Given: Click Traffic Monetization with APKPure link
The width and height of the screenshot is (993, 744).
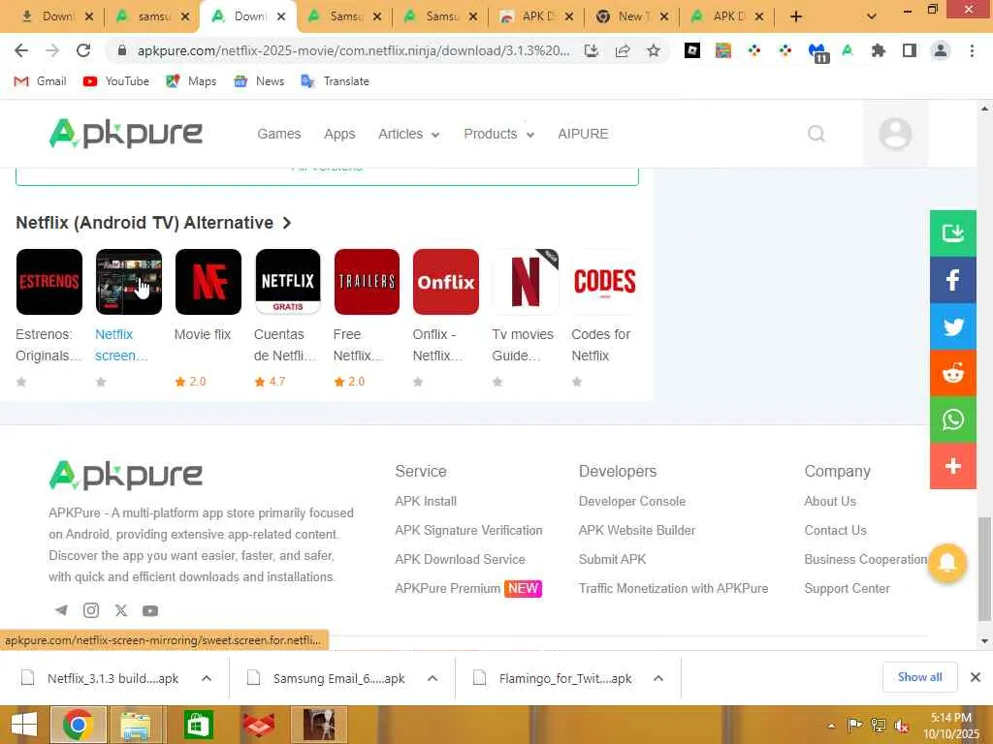Looking at the screenshot, I should tap(673, 588).
